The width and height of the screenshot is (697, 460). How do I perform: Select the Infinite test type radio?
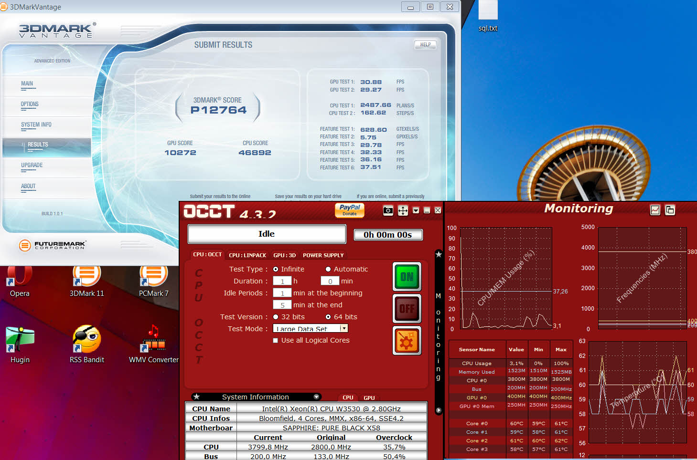(x=276, y=269)
